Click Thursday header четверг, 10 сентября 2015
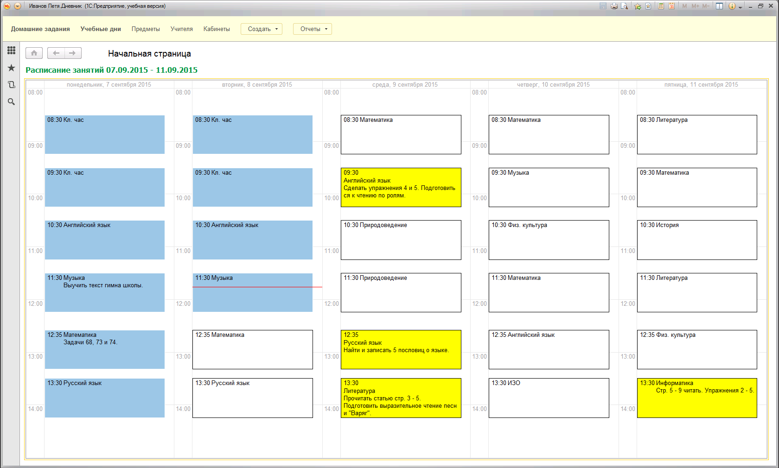This screenshot has height=468, width=779. pyautogui.click(x=554, y=84)
